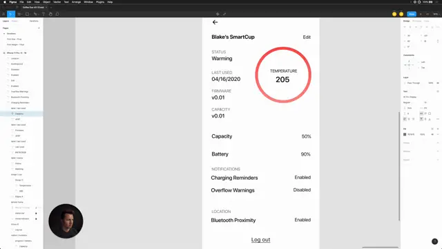Open the Pass Through blend mode dropdown

[x=413, y=83]
